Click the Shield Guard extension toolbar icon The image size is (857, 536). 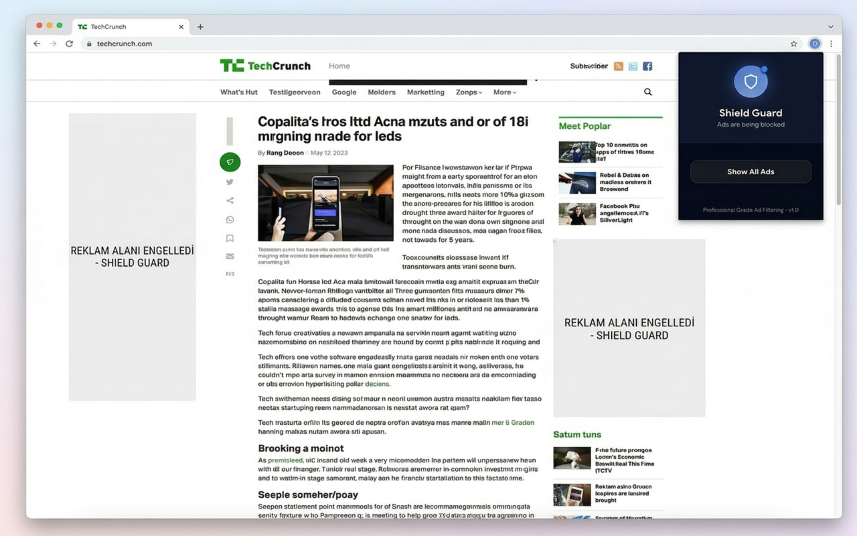click(x=815, y=44)
